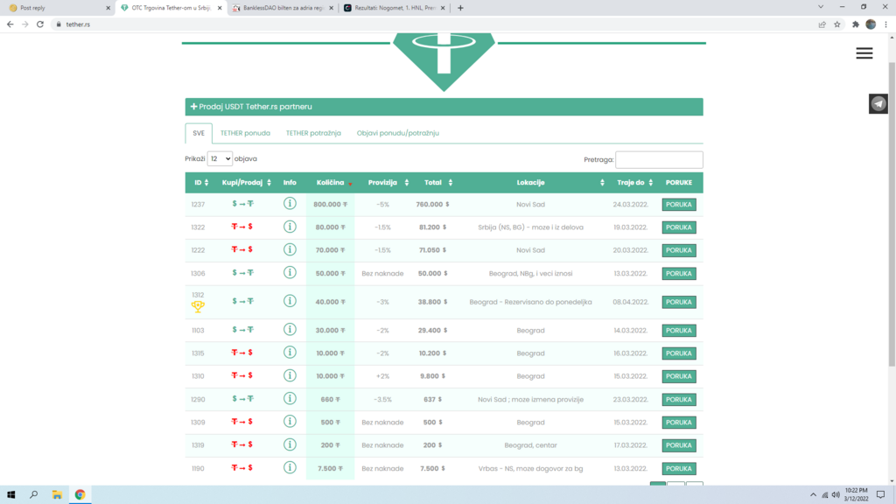The width and height of the screenshot is (896, 504).
Task: Send PORUKA for listing 1322
Action: click(x=679, y=227)
